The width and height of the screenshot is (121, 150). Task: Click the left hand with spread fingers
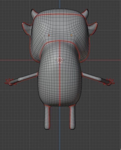click(10, 82)
